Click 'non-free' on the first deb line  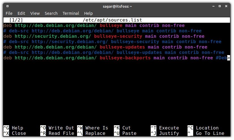[173, 26]
